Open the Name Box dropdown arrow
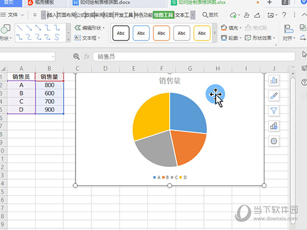Image resolution: width=307 pixels, height=230 pixels. point(53,56)
